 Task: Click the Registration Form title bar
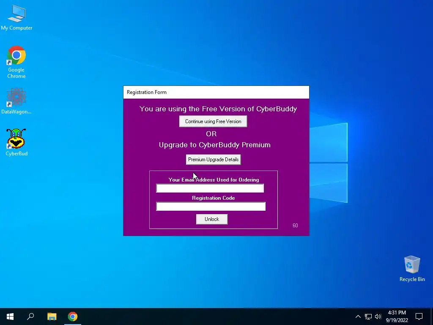click(x=216, y=92)
